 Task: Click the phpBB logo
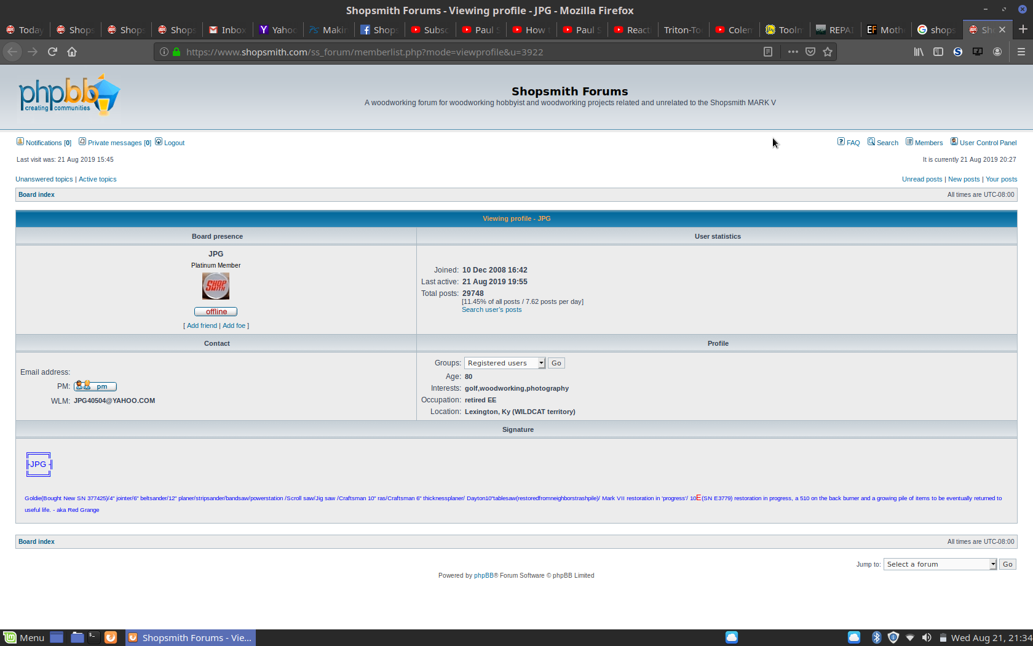click(69, 95)
